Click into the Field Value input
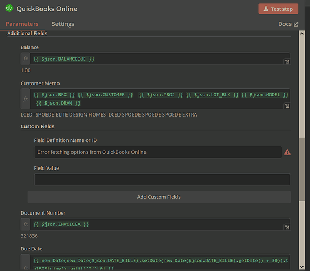Screen dimensions: 310x271 click(162, 180)
